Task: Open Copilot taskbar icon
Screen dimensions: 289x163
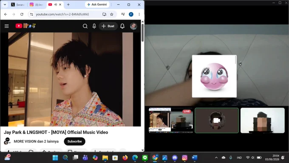Action: [x=95, y=157]
